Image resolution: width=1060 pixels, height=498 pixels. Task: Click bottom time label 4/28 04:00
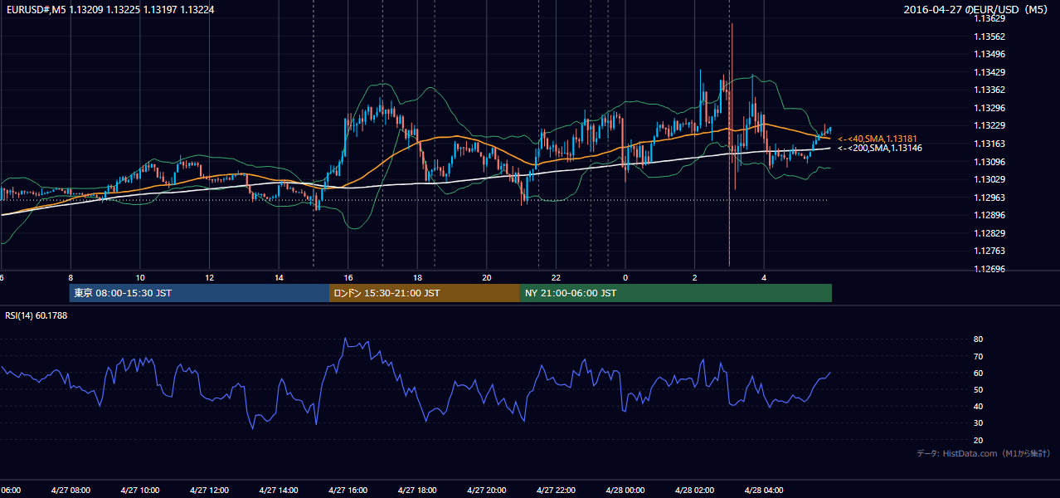click(x=764, y=490)
